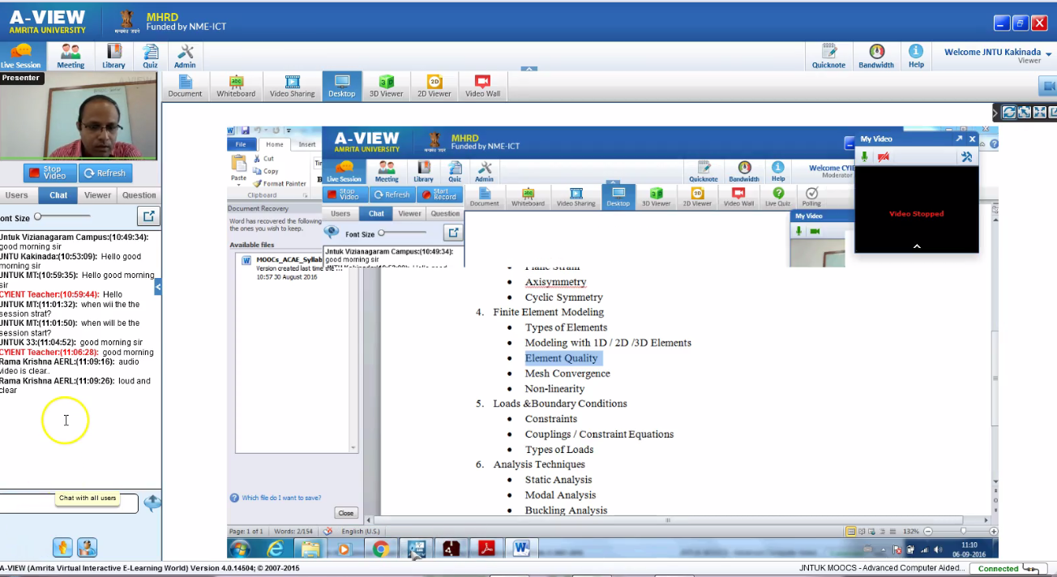
Task: Open the Video Wall tool
Action: (483, 86)
